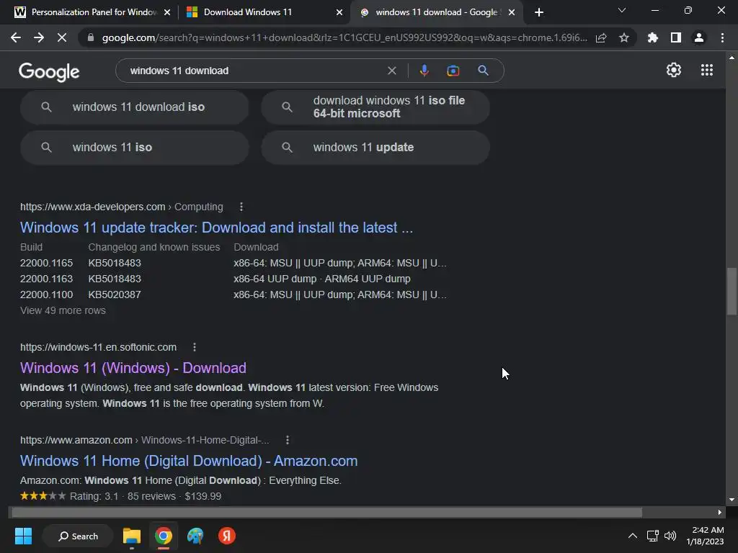Image resolution: width=738 pixels, height=553 pixels.
Task: Click build number 22000.1165
Action: 47,263
